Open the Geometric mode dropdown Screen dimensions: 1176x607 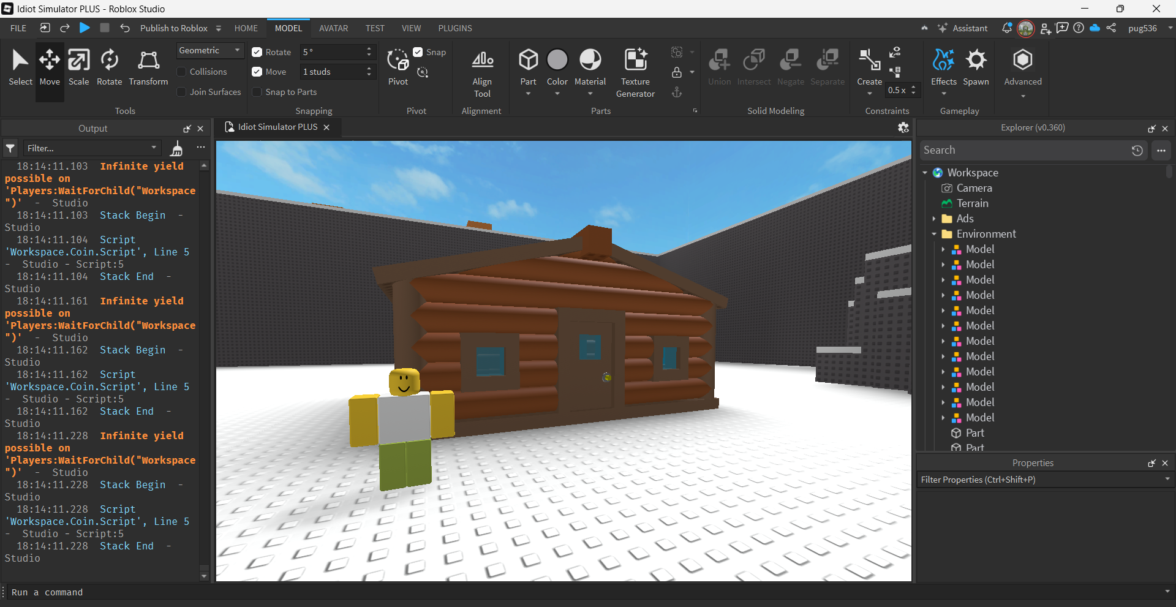210,50
